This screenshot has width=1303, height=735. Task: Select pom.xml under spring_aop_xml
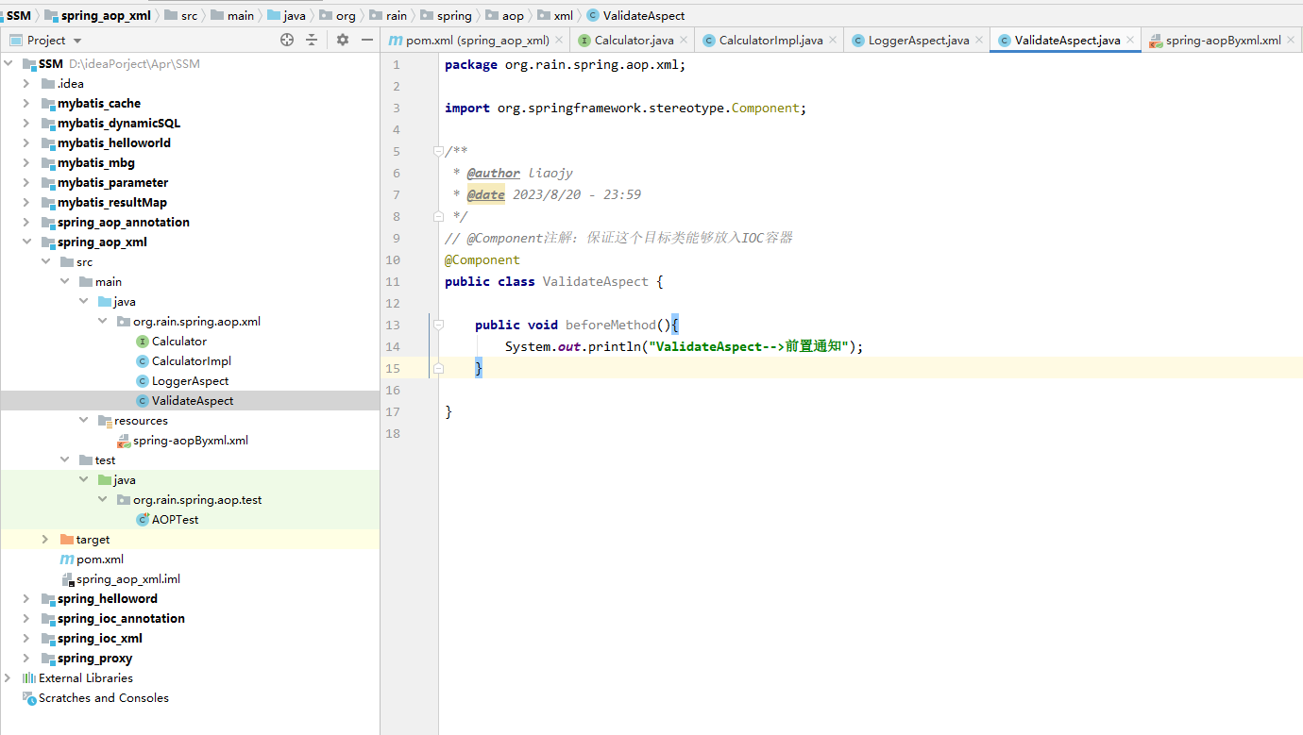pos(100,560)
